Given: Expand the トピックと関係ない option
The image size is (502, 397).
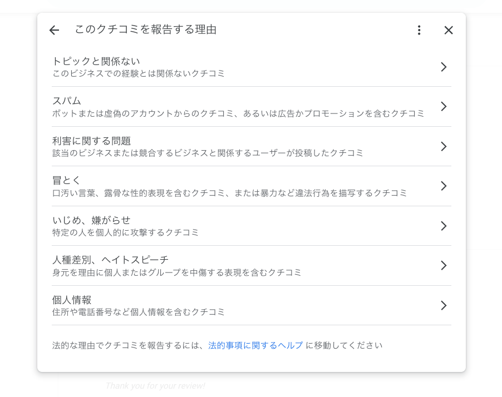Looking at the screenshot, I should click(444, 67).
